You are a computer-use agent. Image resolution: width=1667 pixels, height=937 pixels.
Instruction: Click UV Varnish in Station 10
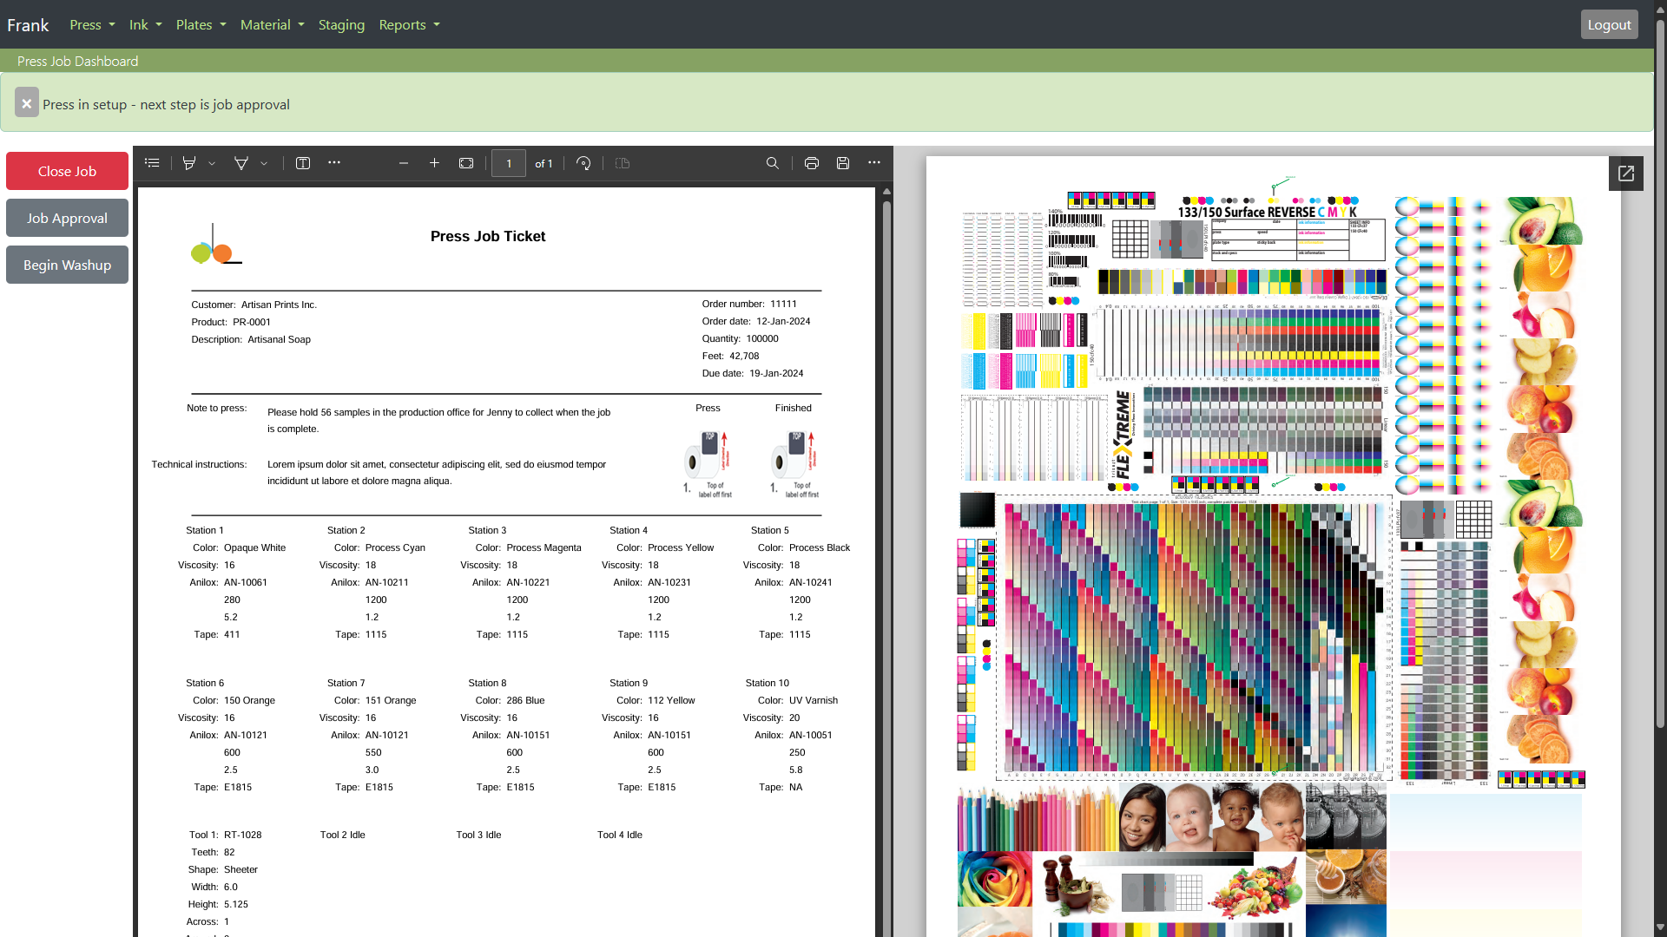[x=814, y=700]
